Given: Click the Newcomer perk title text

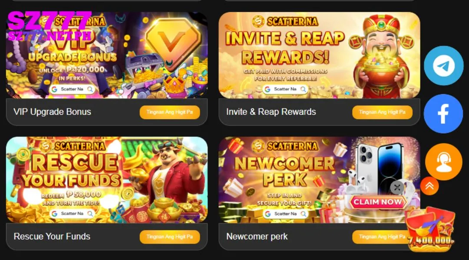Looking at the screenshot, I should 257,237.
